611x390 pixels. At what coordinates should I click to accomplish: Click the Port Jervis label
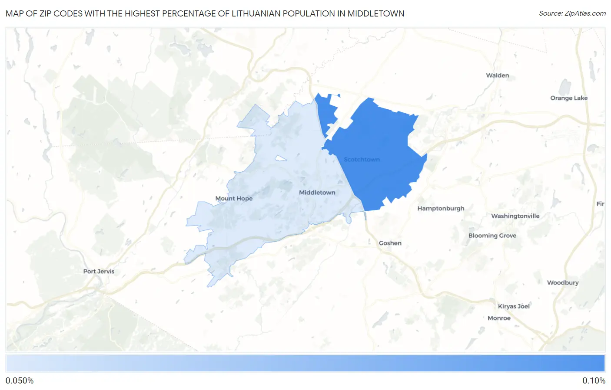click(x=99, y=271)
